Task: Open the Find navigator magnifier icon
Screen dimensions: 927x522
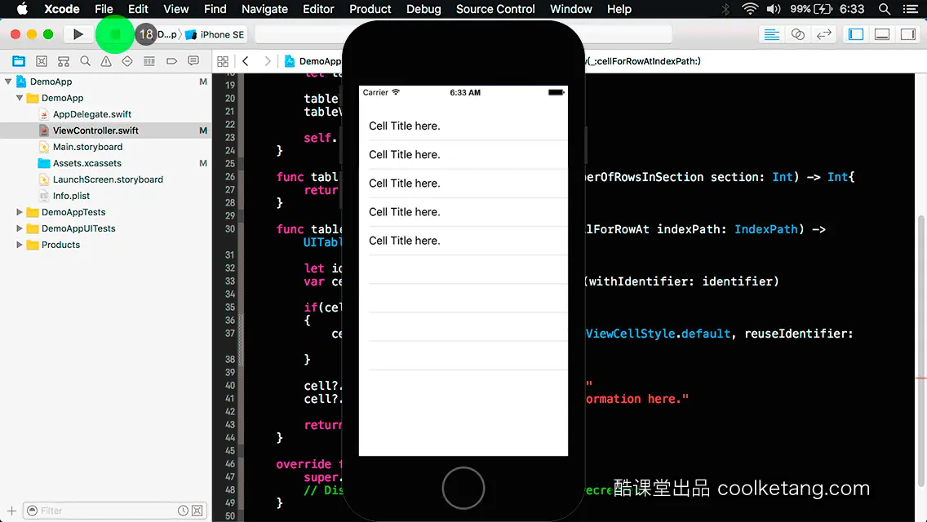Action: 85,61
